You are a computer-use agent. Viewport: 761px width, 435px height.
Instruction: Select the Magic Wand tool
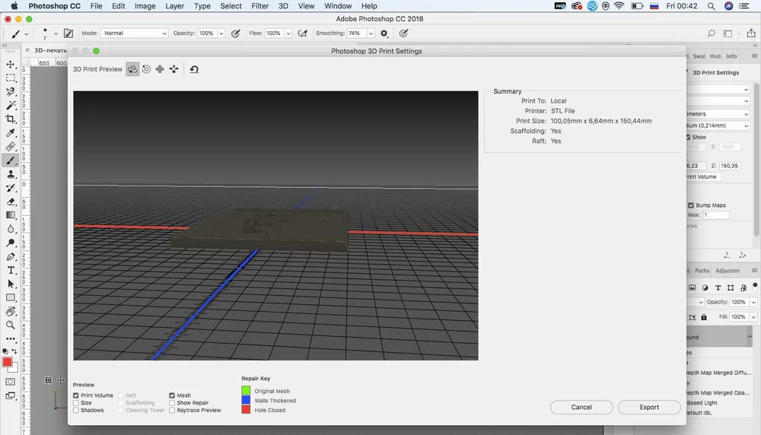(10, 105)
